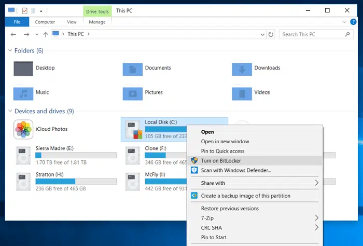Open the File tab
Viewport: 363px width, 246px height.
click(x=17, y=22)
